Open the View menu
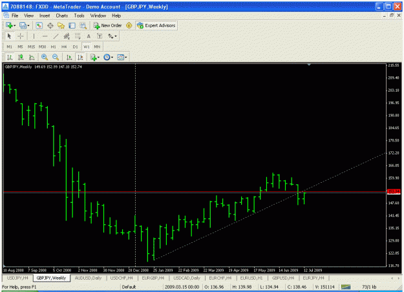This screenshot has height=292, width=404. 29,16
